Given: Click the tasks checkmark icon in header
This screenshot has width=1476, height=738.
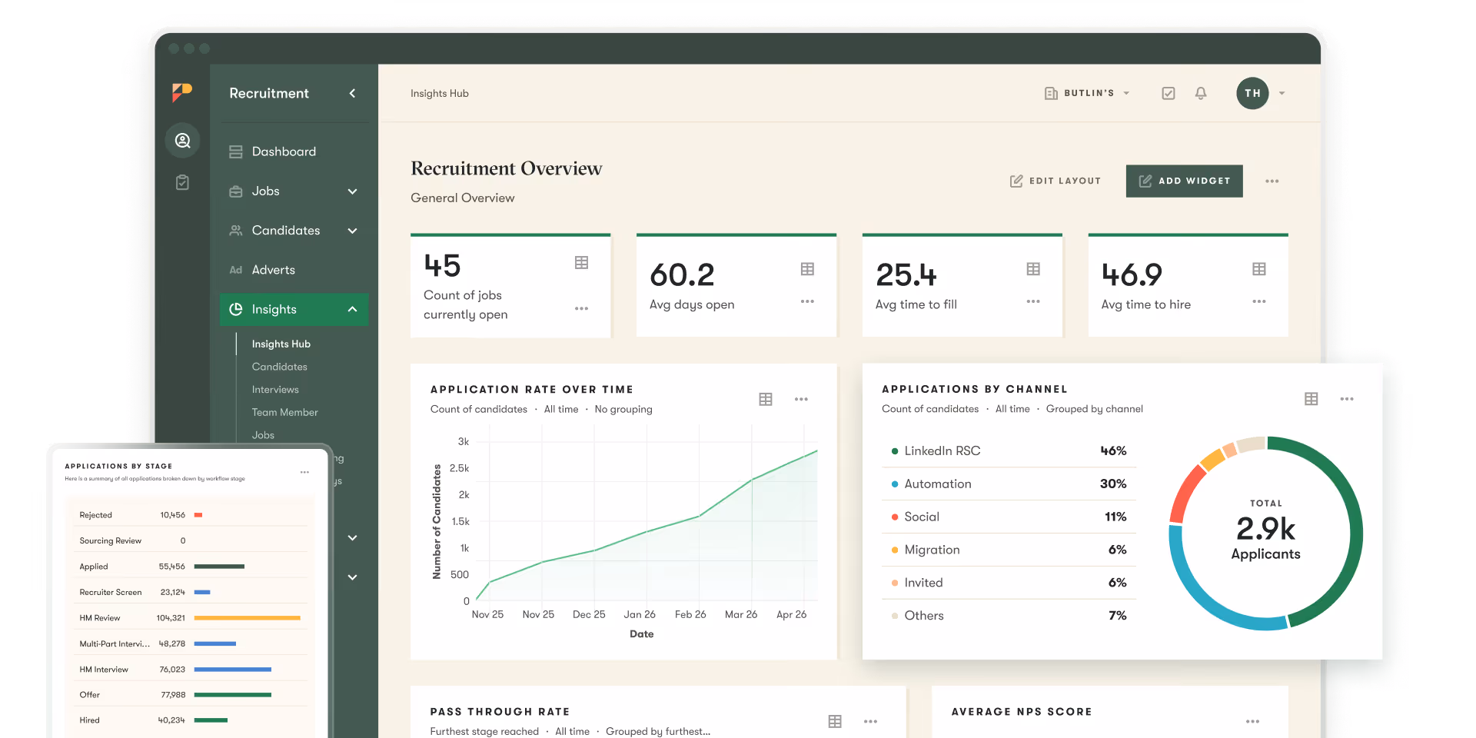Looking at the screenshot, I should (1168, 93).
